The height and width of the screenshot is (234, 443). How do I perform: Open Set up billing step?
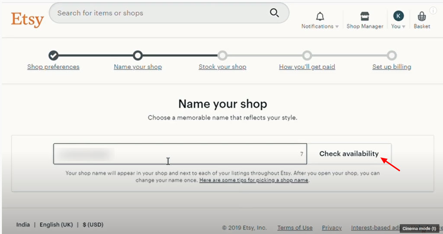point(392,67)
